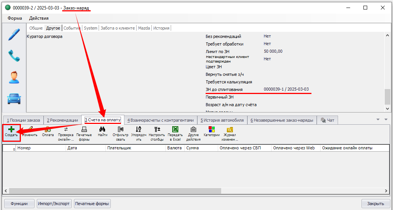
Task: Click the blue car sidebar icon
Action: [x=14, y=98]
